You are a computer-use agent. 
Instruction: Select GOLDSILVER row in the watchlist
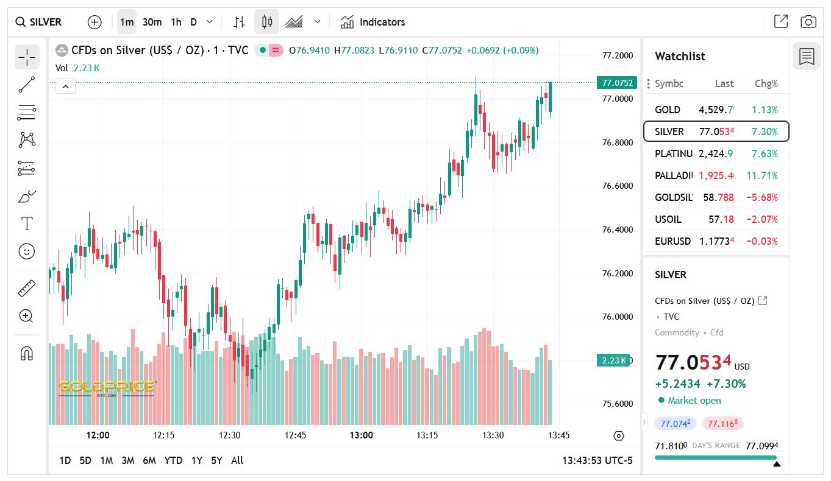pyautogui.click(x=716, y=197)
